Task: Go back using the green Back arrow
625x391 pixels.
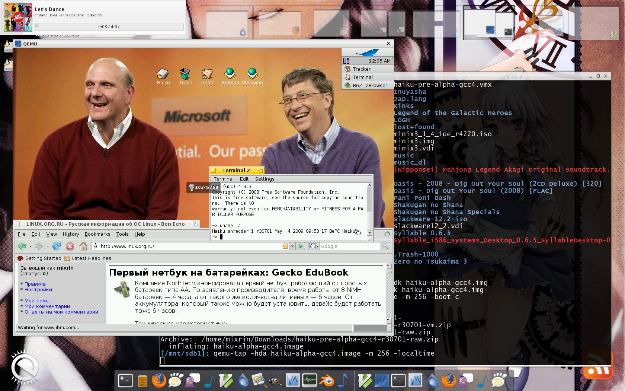Action: click(22, 246)
